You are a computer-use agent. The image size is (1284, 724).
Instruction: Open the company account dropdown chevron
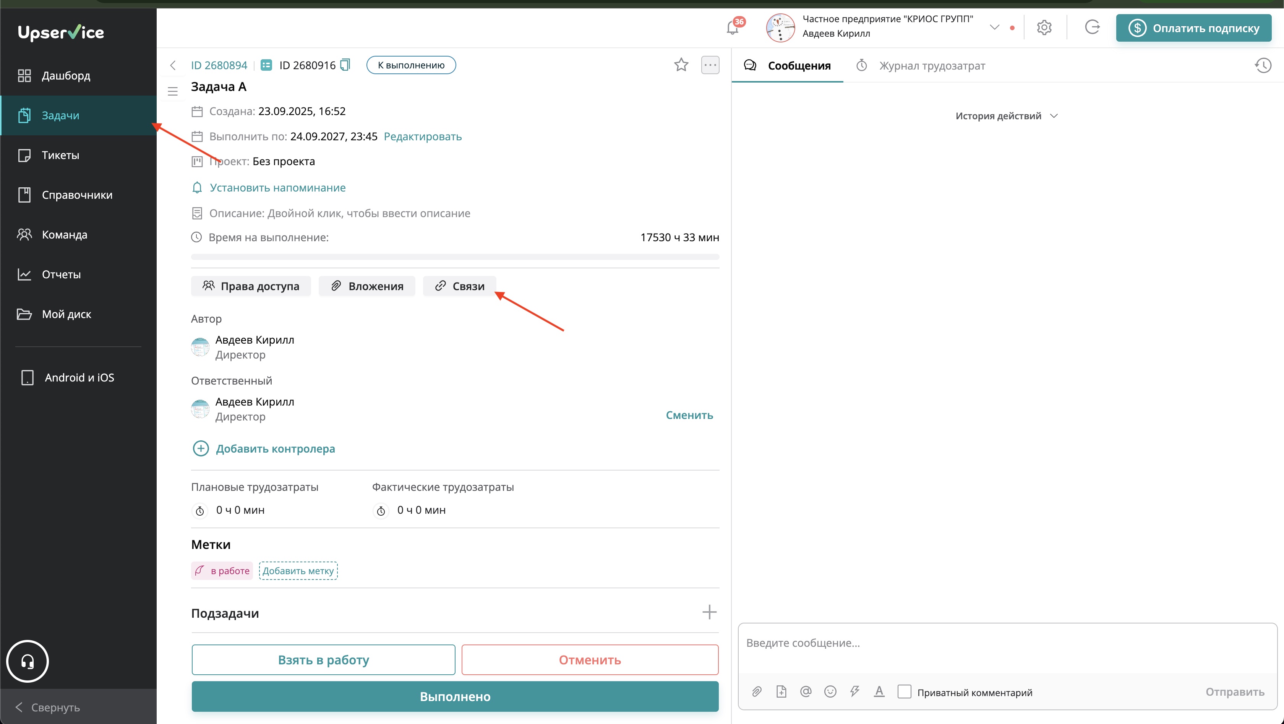coord(994,28)
